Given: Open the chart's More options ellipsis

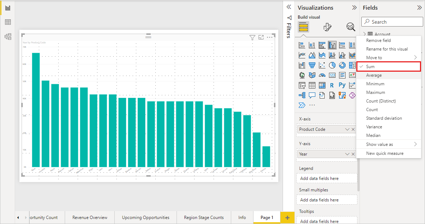Looking at the screenshot, I should click(x=269, y=37).
